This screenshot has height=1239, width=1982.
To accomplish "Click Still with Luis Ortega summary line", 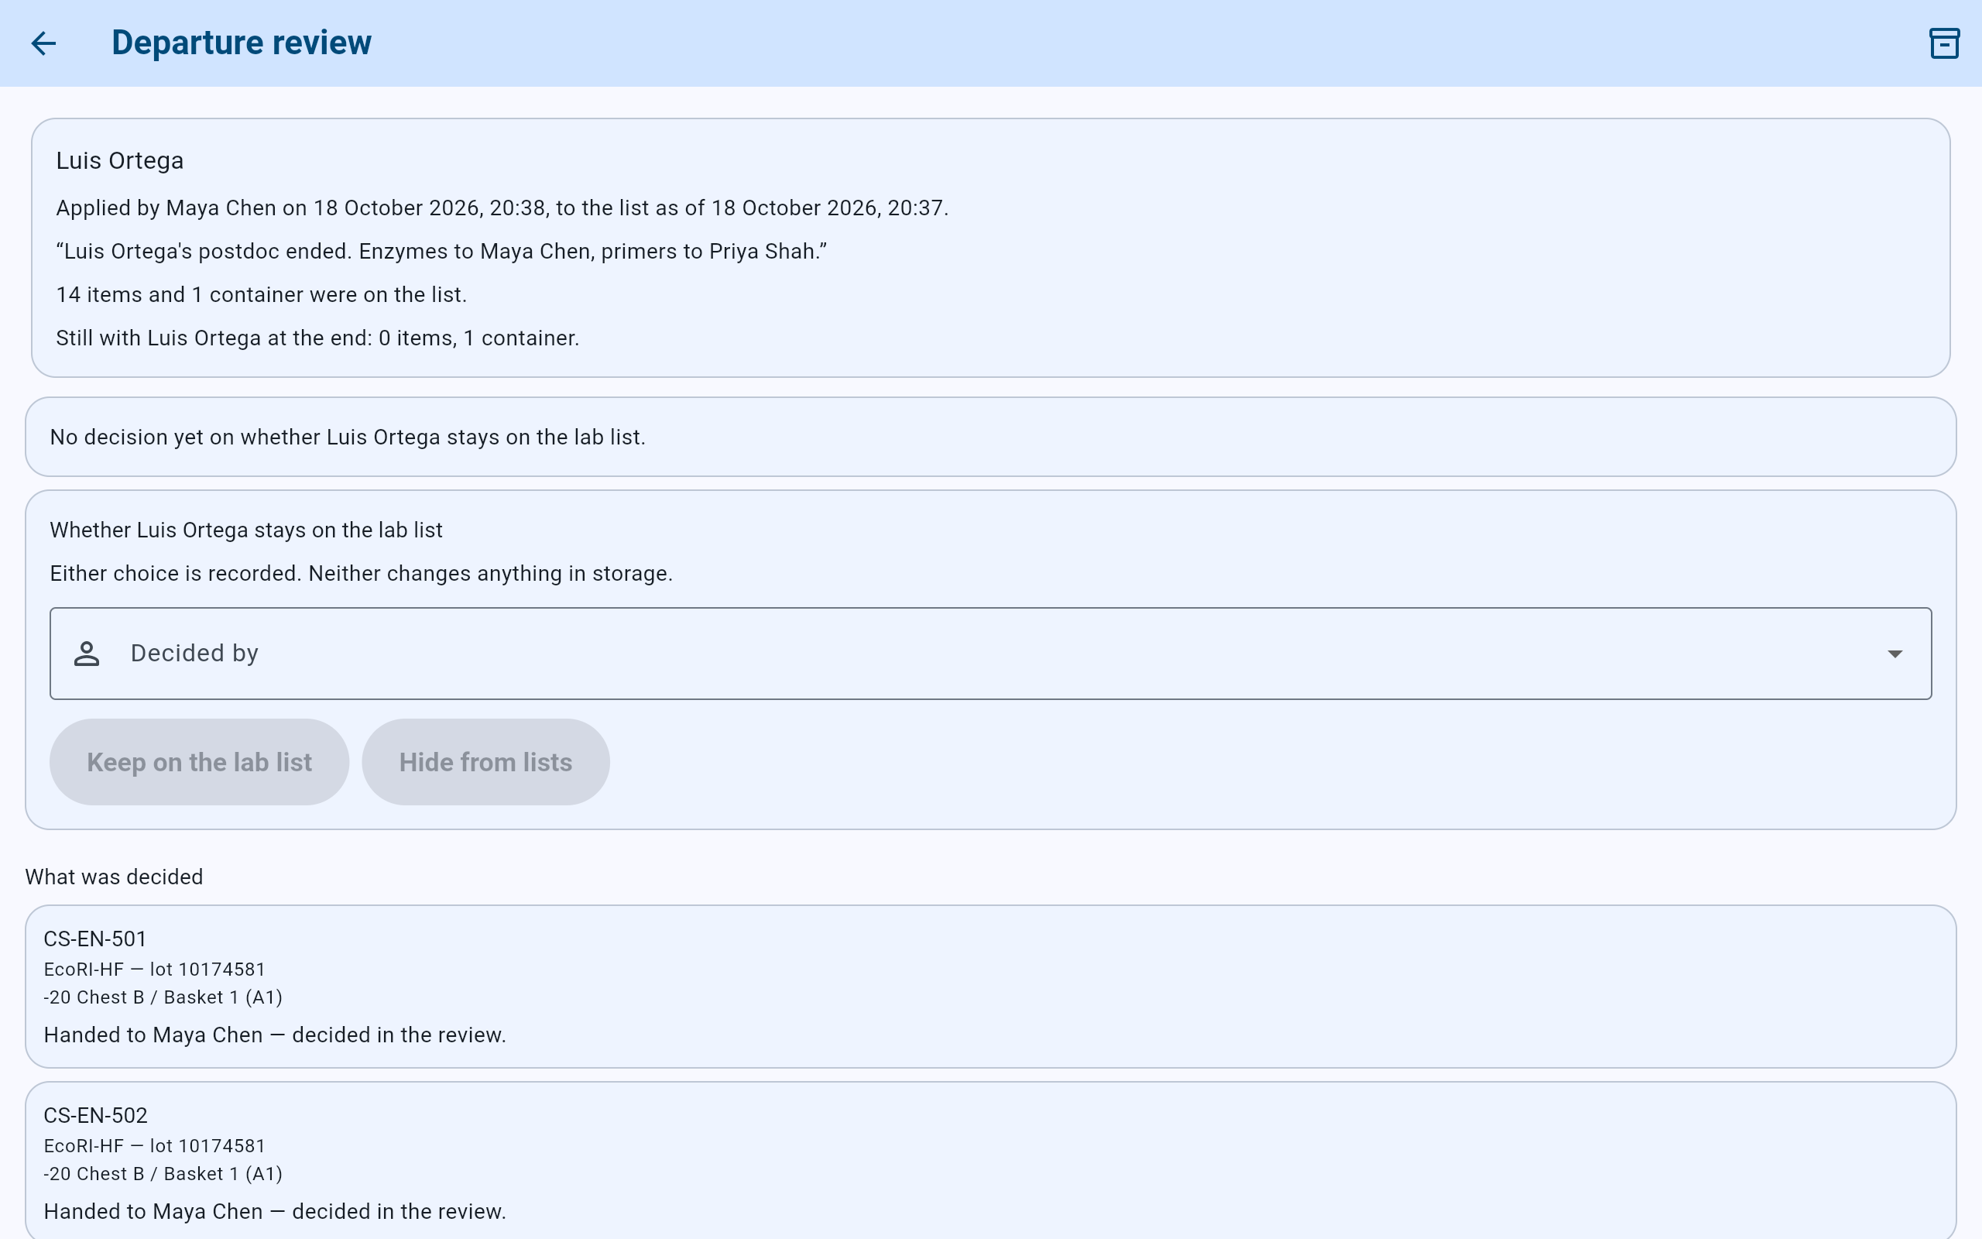I will 317,338.
